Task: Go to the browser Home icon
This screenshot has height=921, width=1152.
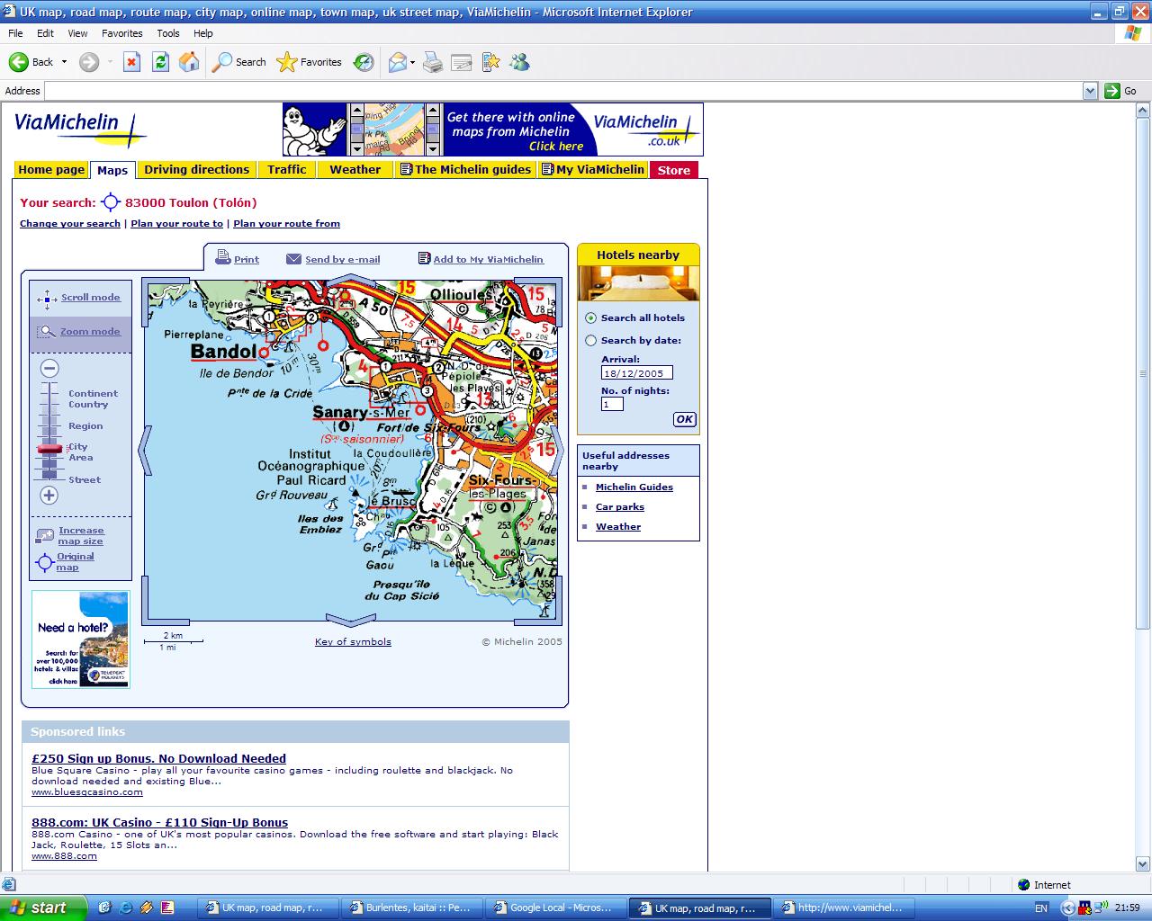Action: tap(189, 62)
